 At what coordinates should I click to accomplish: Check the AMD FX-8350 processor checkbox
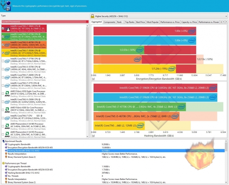[x=3, y=94]
